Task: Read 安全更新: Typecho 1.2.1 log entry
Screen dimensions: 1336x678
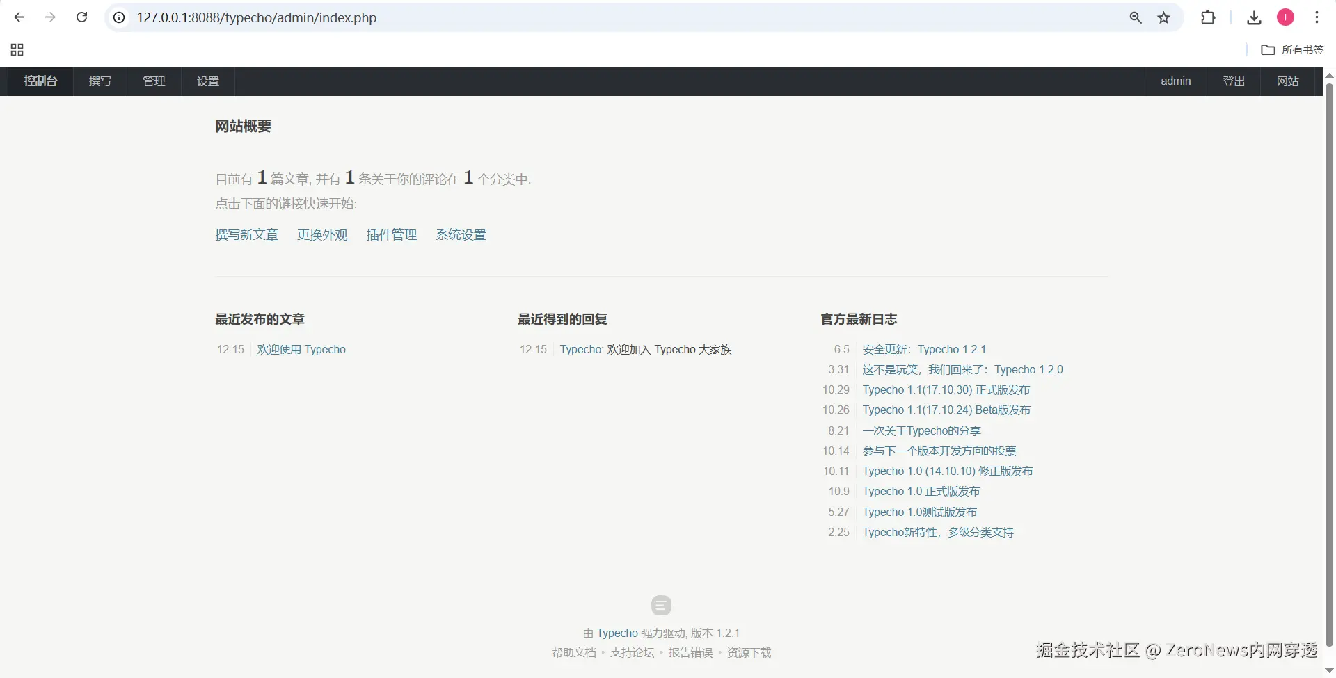Action: coord(924,349)
